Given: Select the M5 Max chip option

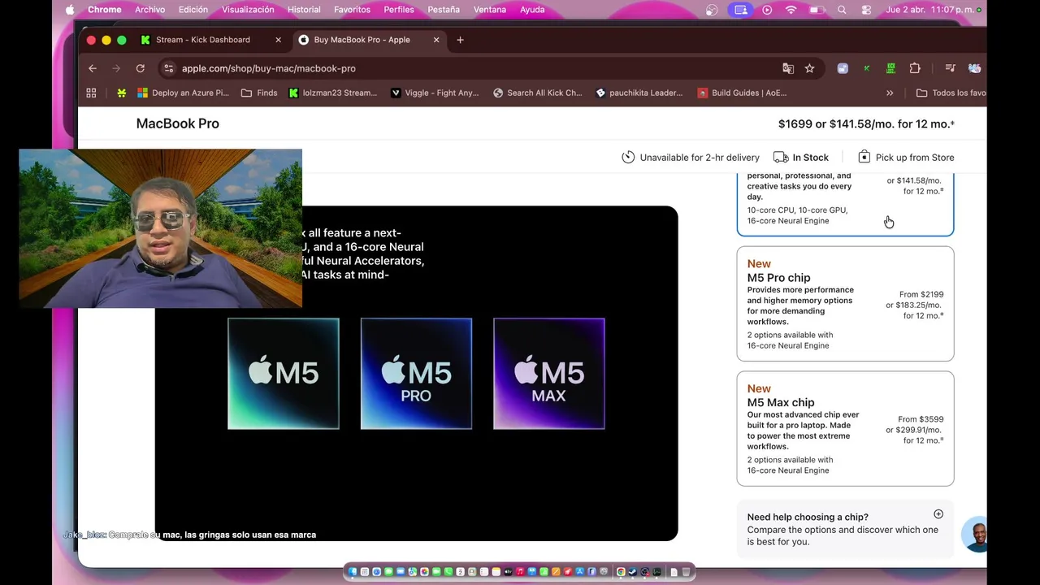Looking at the screenshot, I should point(845,429).
